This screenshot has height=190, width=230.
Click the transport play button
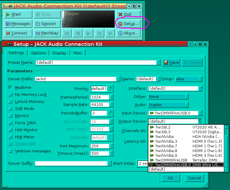[x=88, y=33]
